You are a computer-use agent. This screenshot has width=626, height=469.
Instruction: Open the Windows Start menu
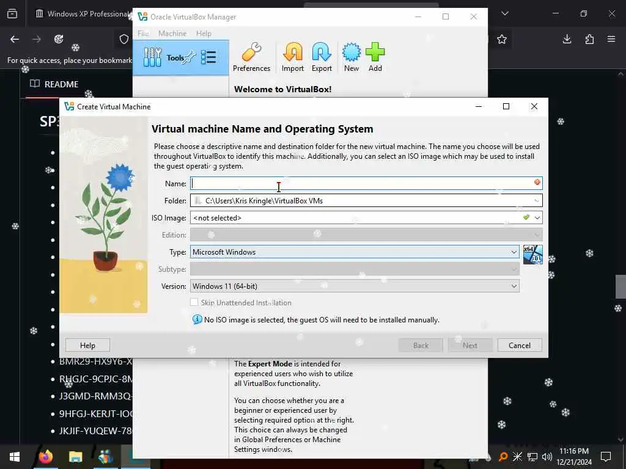click(x=15, y=457)
